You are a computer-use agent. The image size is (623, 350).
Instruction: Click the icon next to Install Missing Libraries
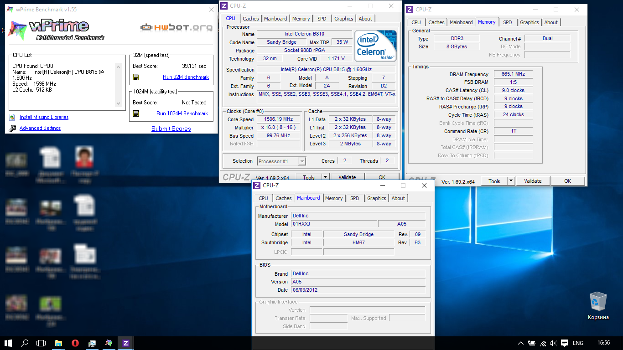coord(12,117)
